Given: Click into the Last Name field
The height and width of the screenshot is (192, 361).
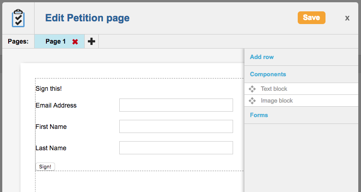Looking at the screenshot, I should 176,148.
